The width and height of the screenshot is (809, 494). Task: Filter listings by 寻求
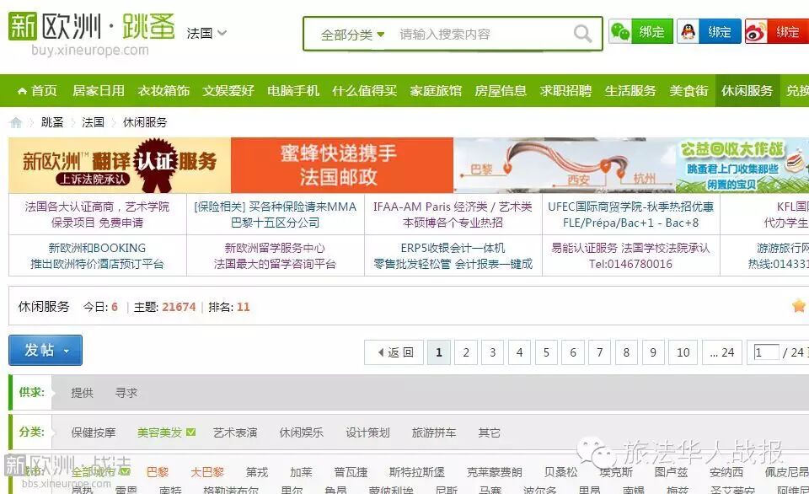point(126,393)
